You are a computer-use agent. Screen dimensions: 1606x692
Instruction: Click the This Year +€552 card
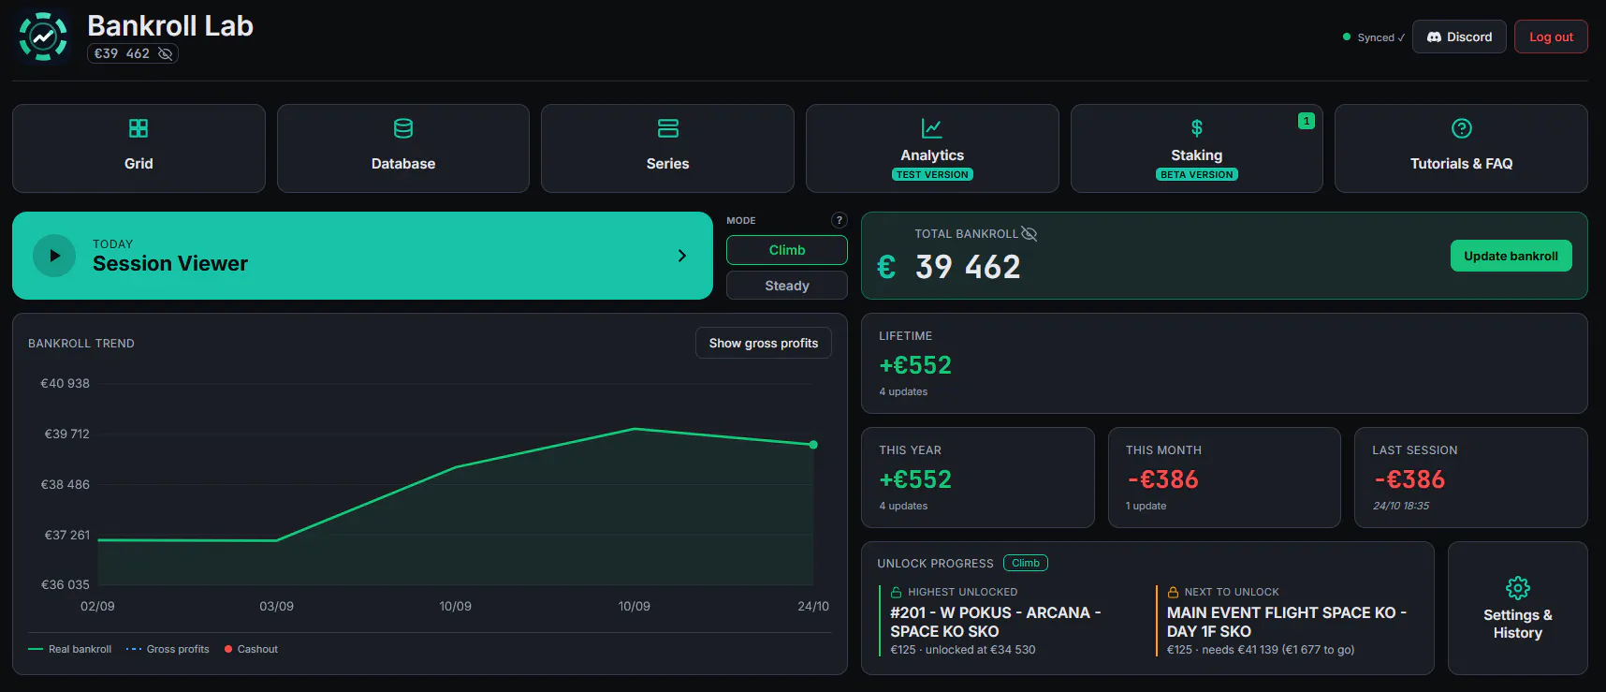tap(978, 478)
